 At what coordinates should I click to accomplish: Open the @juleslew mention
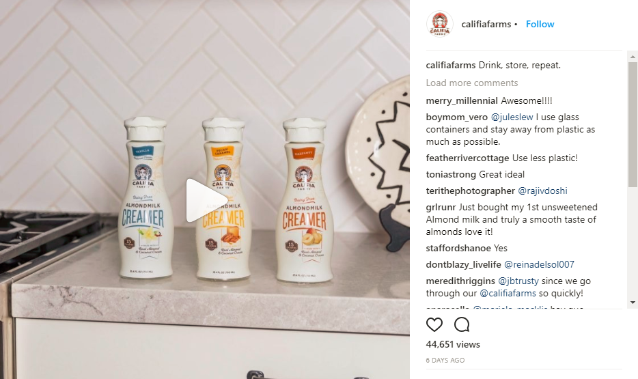[x=512, y=117]
